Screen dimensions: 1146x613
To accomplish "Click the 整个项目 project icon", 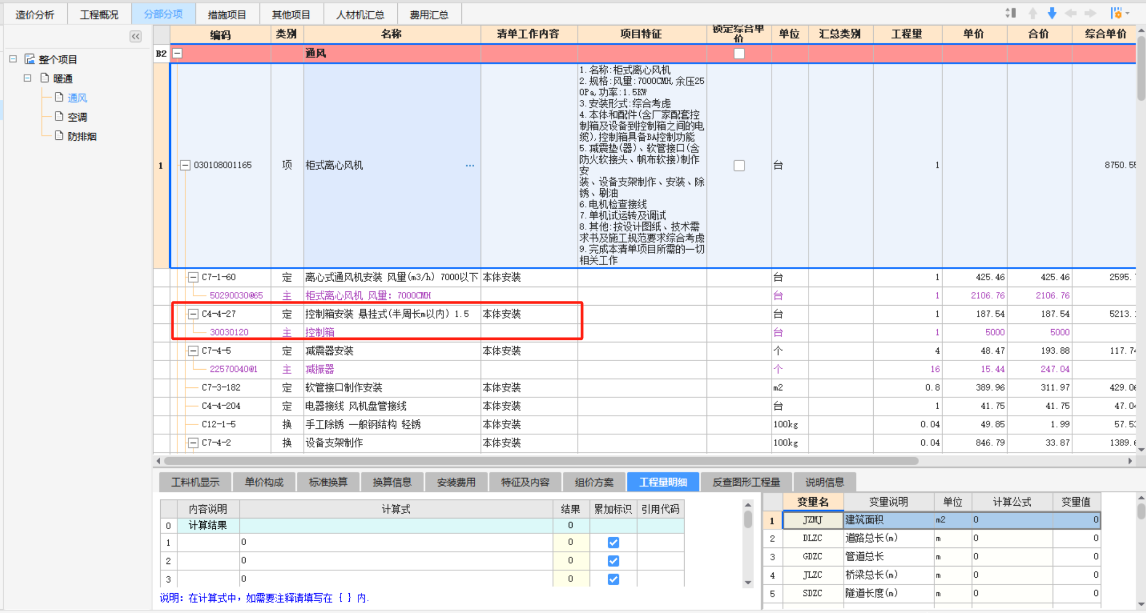I will tap(30, 59).
